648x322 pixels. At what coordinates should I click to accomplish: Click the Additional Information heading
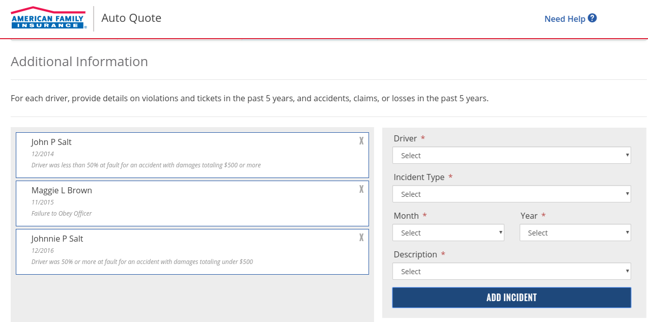coord(79,62)
